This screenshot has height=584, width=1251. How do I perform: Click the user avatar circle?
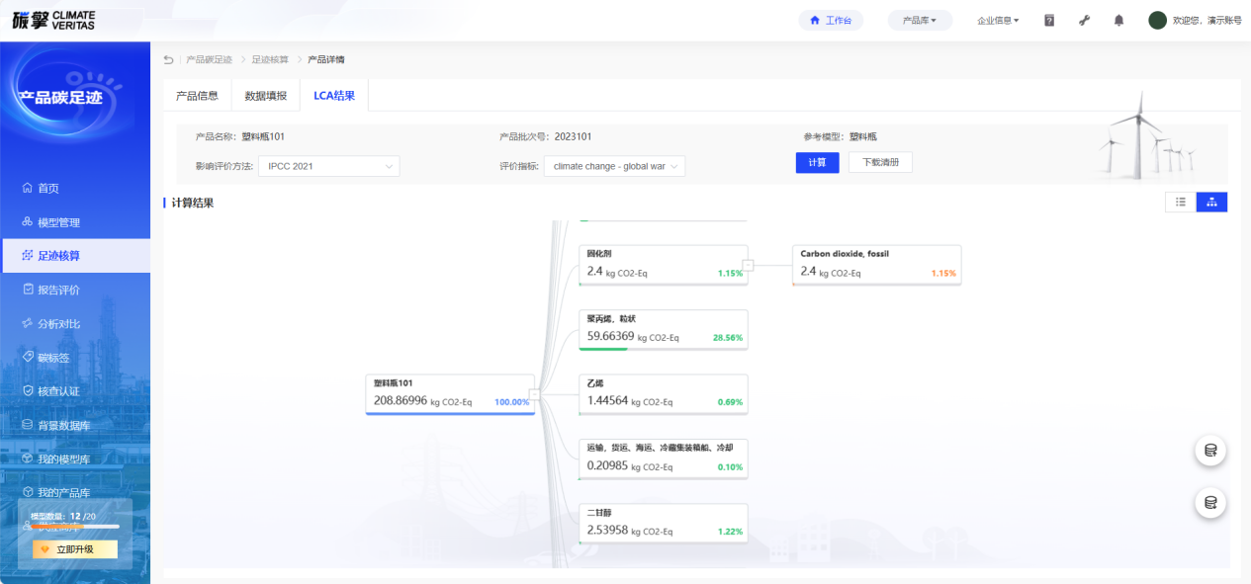click(x=1157, y=20)
